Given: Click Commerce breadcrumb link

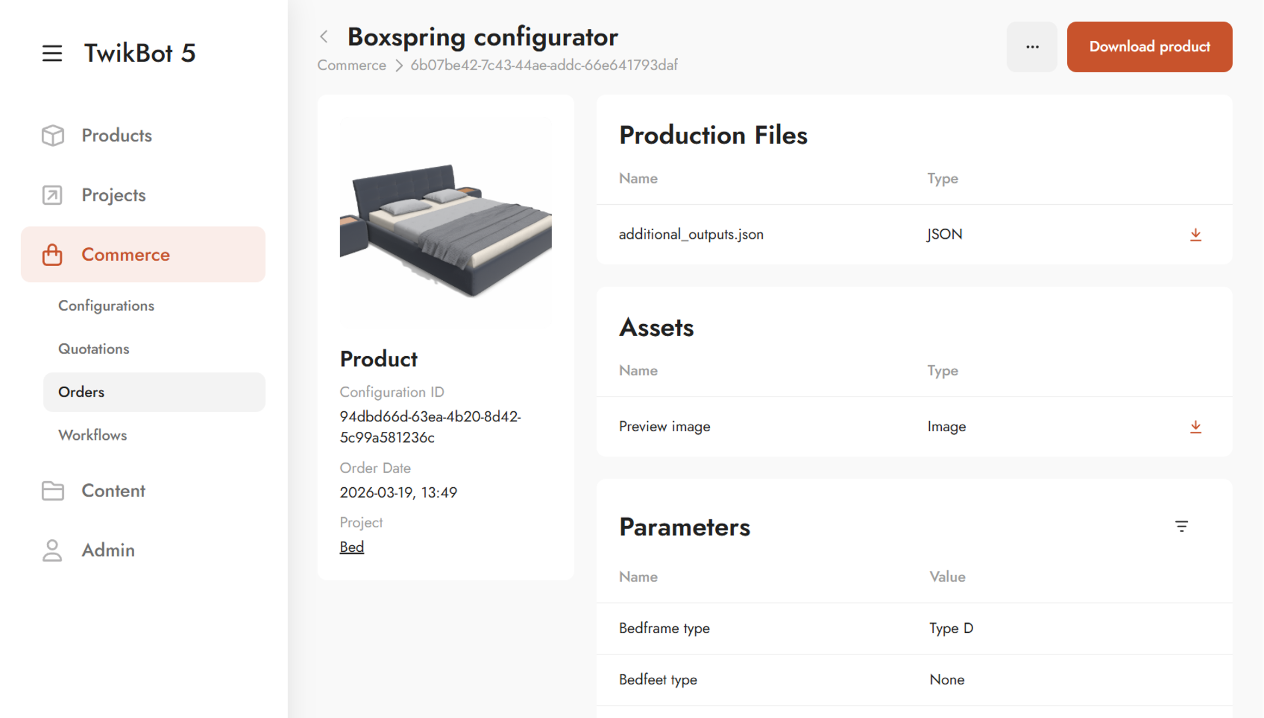Looking at the screenshot, I should [352, 65].
